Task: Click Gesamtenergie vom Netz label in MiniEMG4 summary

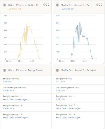Action: (x=68, y=88)
